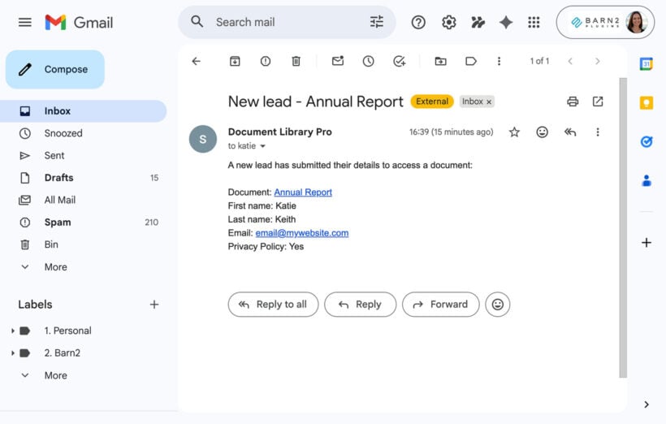Open toolbar More options three dots
Image resolution: width=666 pixels, height=424 pixels.
click(x=499, y=61)
